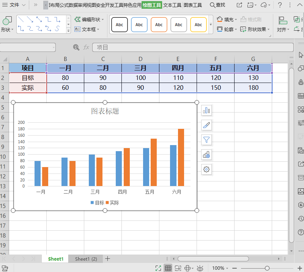304x272 pixels.
Task: Expand the Abc style gallery more arrow
Action: click(x=211, y=24)
